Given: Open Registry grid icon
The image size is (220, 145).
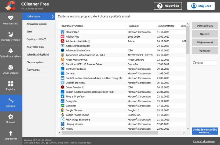Looking at the screenshot, I should [11, 84].
